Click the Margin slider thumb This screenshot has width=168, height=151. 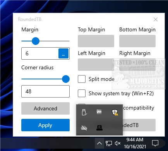pyautogui.click(x=36, y=41)
